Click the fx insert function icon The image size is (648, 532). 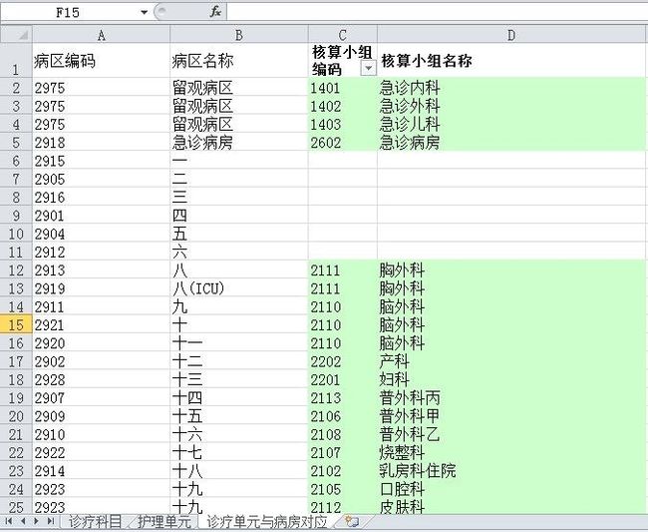pos(215,12)
